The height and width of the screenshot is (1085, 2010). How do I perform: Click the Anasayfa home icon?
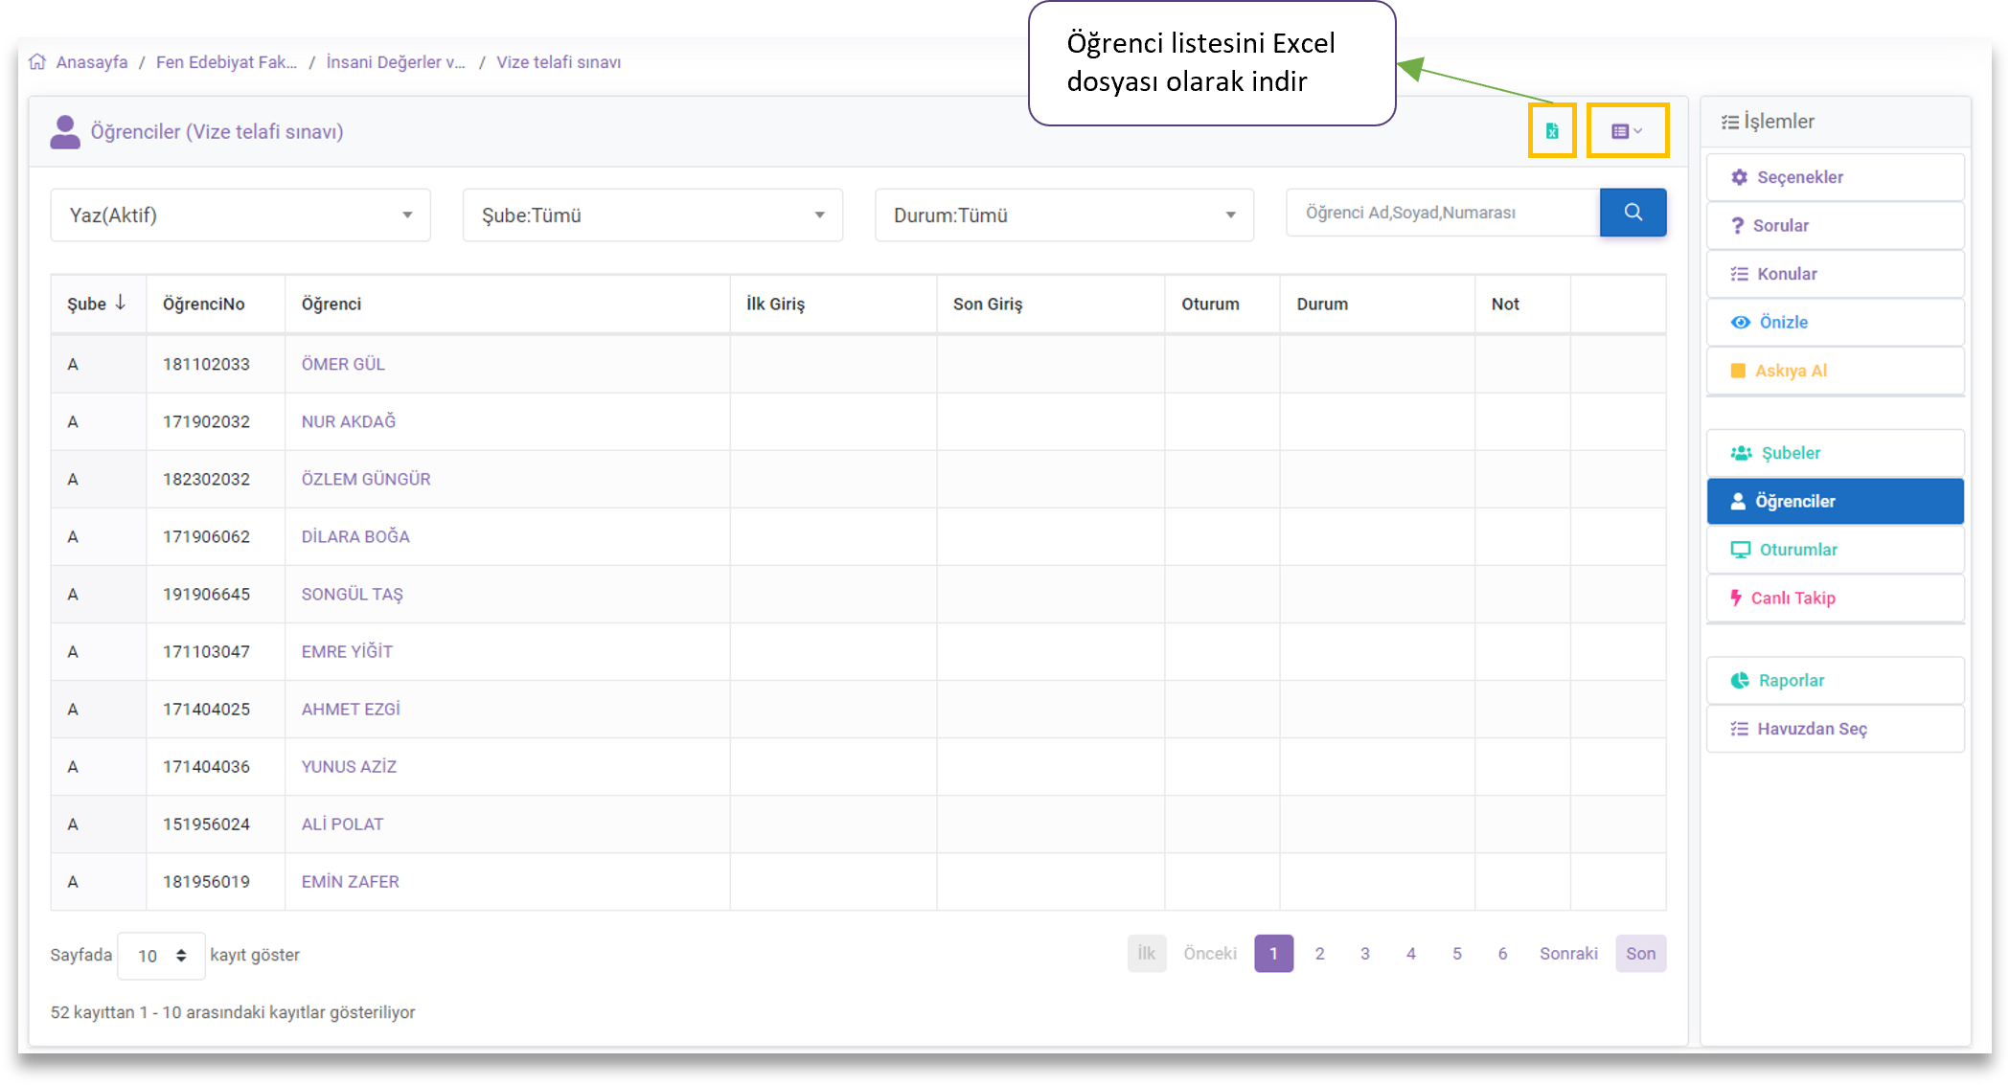[37, 62]
